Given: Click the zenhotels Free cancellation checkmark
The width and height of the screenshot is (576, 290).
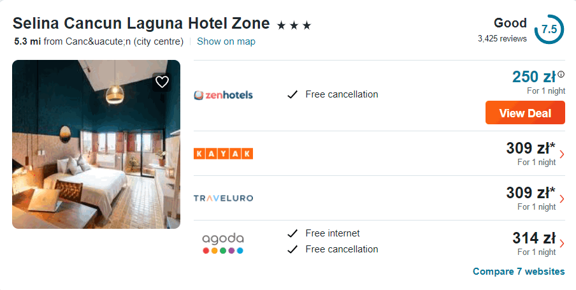Looking at the screenshot, I should (x=292, y=95).
